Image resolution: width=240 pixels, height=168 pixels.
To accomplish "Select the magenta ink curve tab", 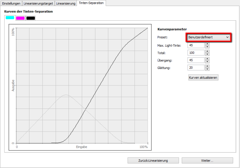I will tap(20, 18).
